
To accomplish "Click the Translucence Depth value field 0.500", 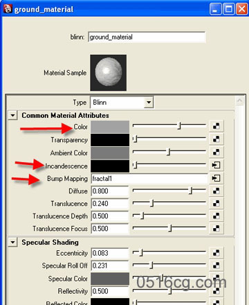I will [x=110, y=216].
